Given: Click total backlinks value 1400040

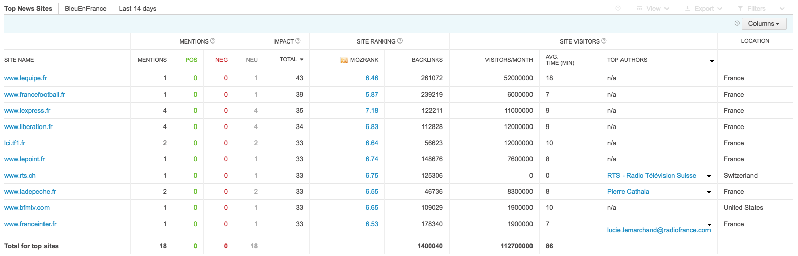Looking at the screenshot, I should (x=430, y=246).
